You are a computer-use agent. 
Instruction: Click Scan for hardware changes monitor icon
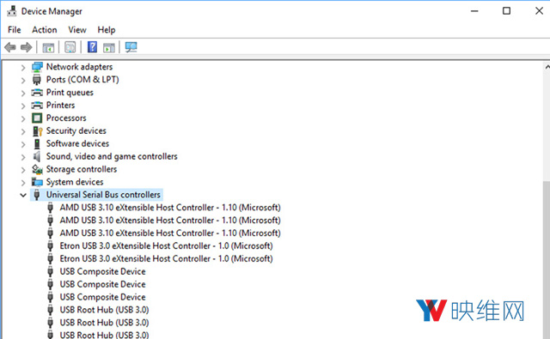[131, 47]
